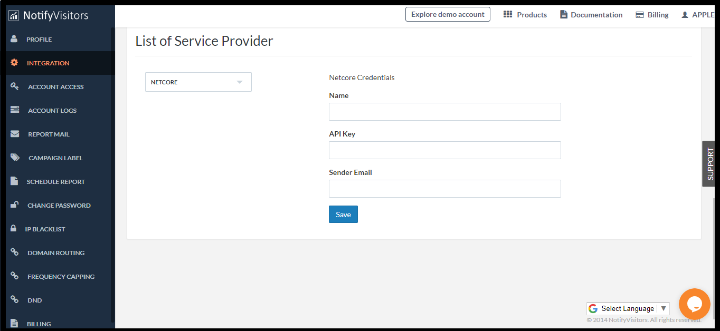
Task: Click the Campaign Label tag icon
Action: tap(15, 158)
